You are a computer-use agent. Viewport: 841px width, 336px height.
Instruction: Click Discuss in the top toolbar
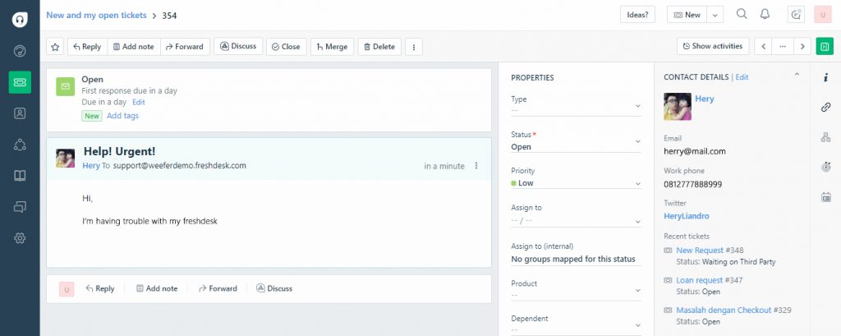238,46
